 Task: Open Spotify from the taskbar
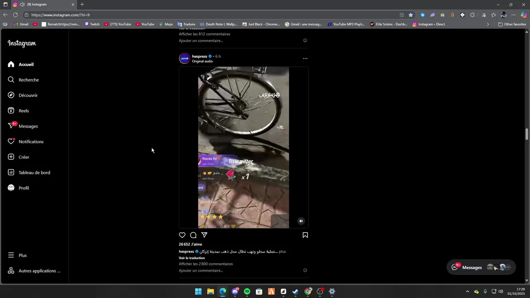247,291
